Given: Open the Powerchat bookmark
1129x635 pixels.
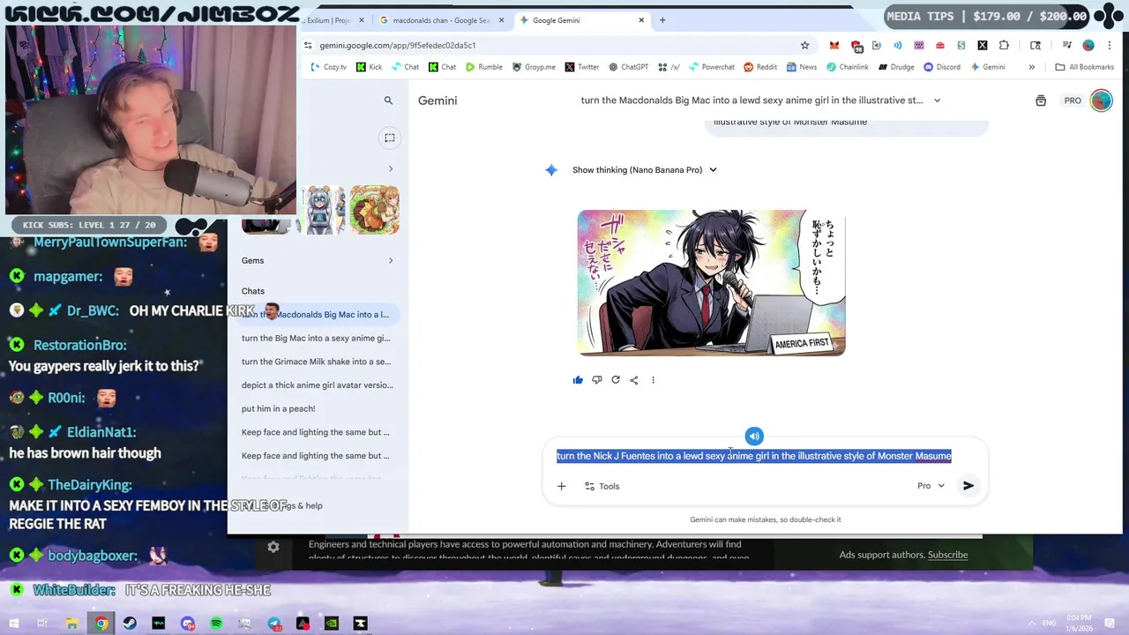Looking at the screenshot, I should click(x=711, y=67).
